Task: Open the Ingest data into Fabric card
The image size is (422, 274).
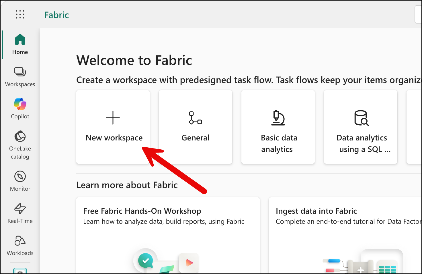Action: coord(345,236)
